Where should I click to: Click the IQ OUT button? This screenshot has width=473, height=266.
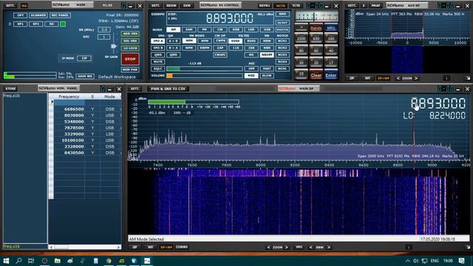pyautogui.click(x=282, y=23)
